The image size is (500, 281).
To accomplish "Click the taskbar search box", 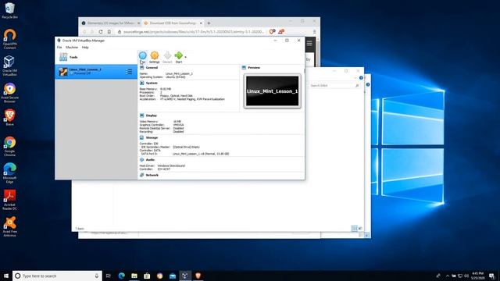I will point(57,276).
